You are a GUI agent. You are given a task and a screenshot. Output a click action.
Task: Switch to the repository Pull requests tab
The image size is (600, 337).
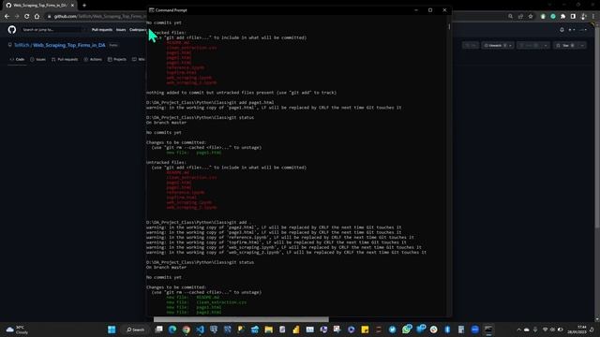(x=65, y=59)
